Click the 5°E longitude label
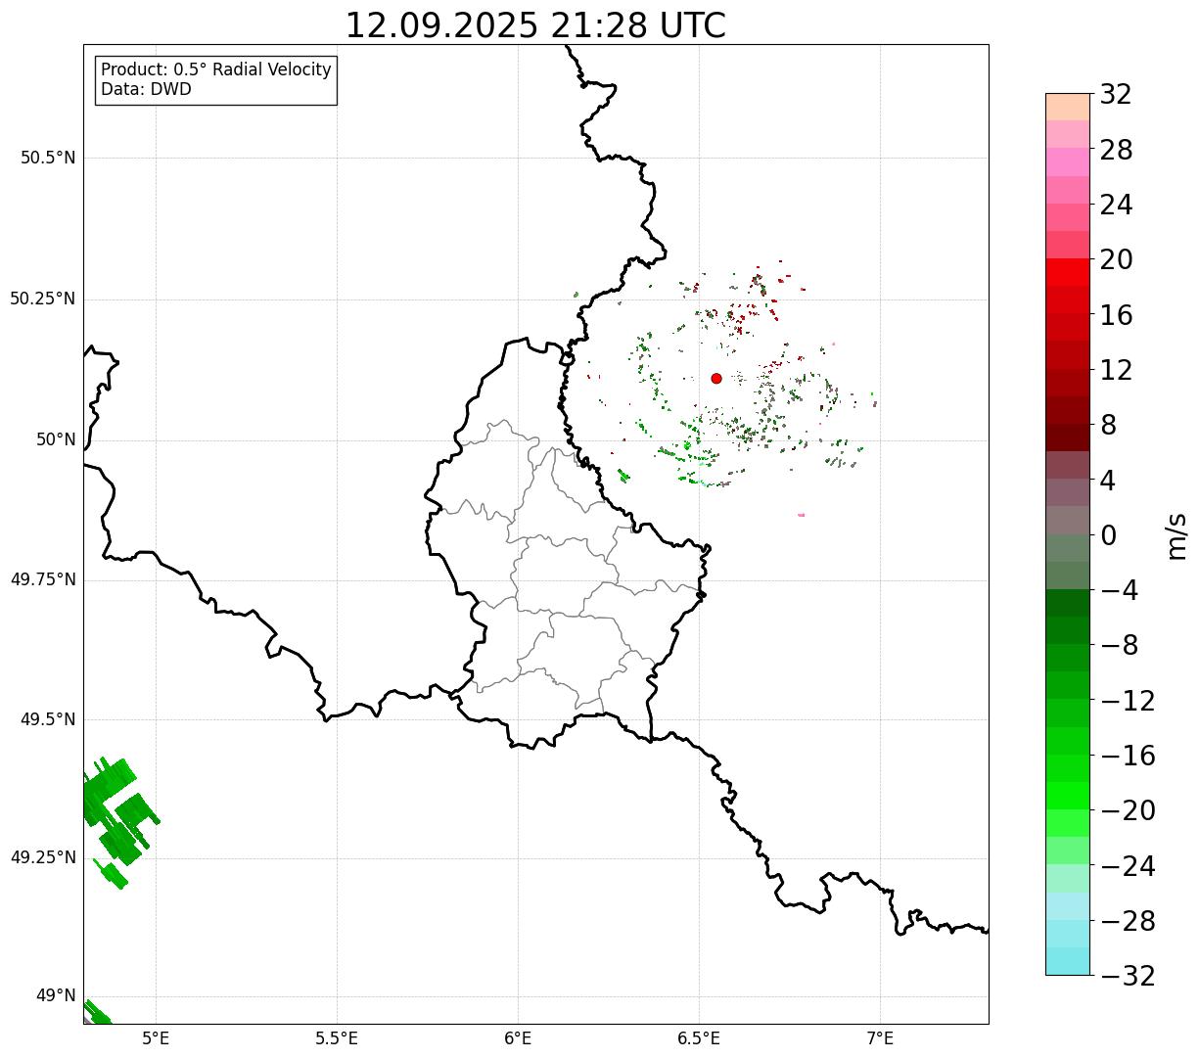This screenshot has width=1199, height=1058. tap(156, 1038)
